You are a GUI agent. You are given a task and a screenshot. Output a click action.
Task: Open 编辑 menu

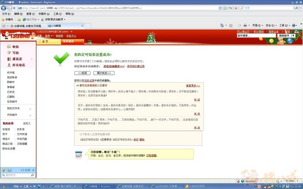[x=18, y=14]
